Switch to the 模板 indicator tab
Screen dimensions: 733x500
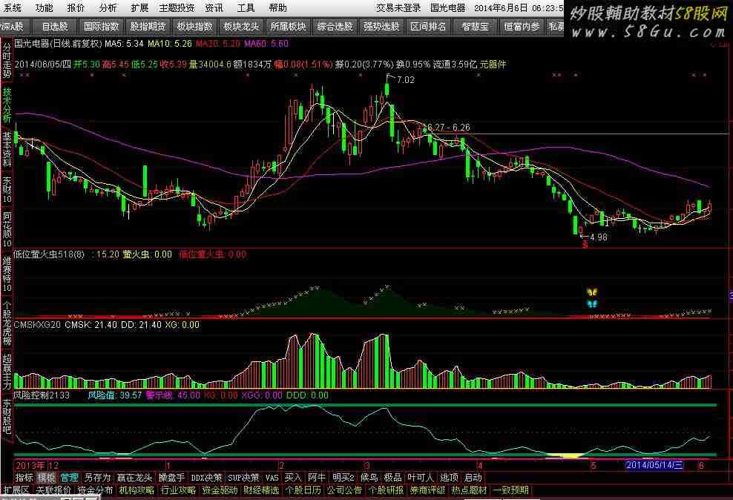tap(47, 477)
